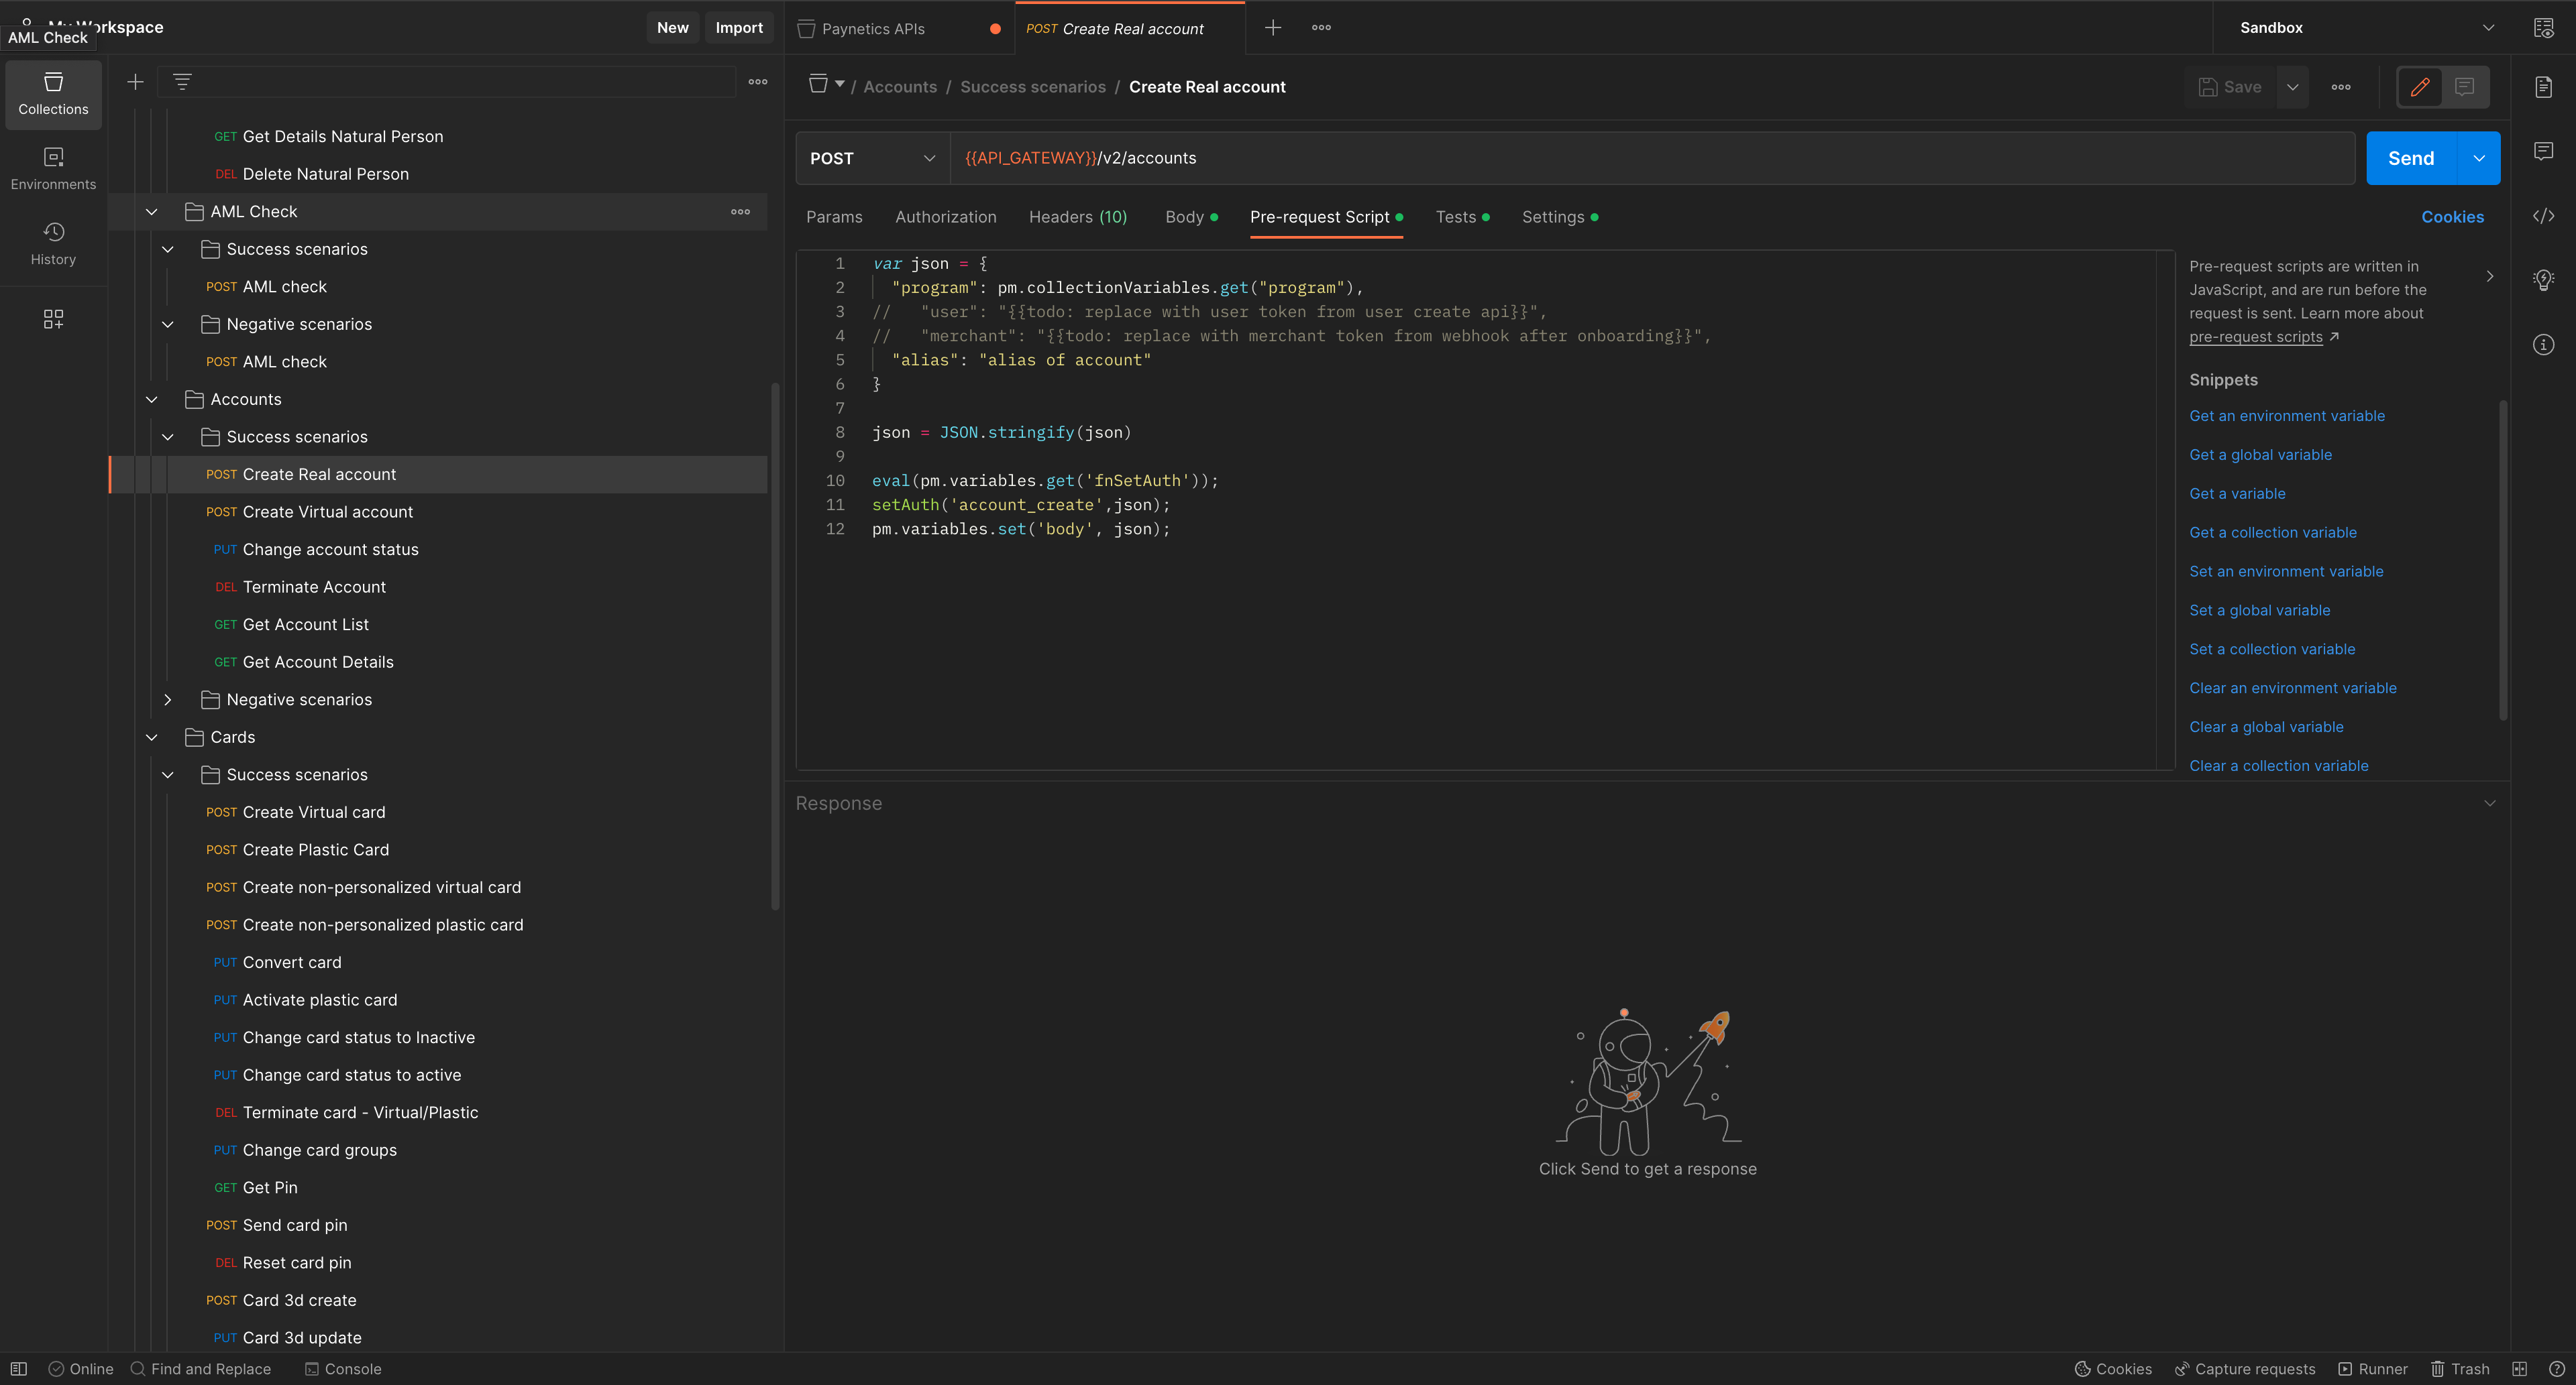Click the blue Send button
This screenshot has width=2576, height=1385.
2410,158
